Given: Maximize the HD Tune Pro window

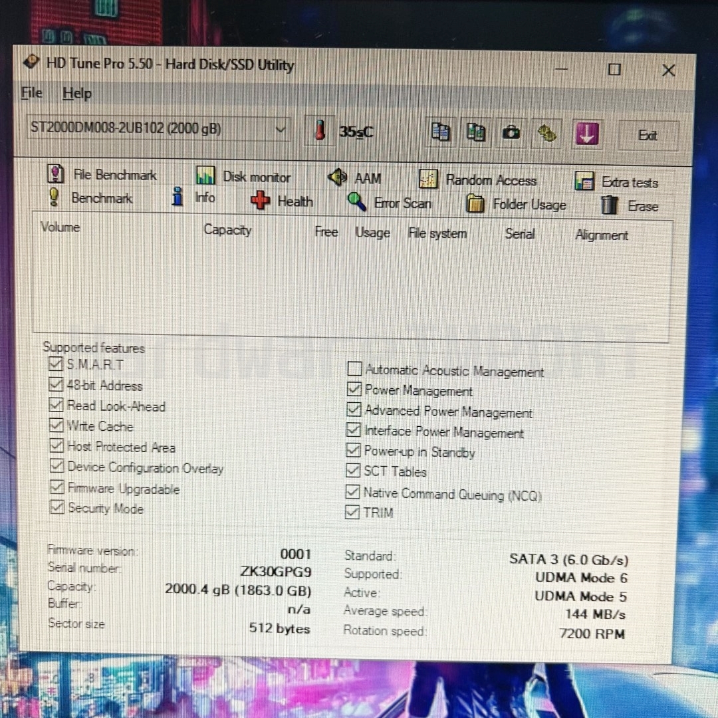Looking at the screenshot, I should tap(614, 70).
